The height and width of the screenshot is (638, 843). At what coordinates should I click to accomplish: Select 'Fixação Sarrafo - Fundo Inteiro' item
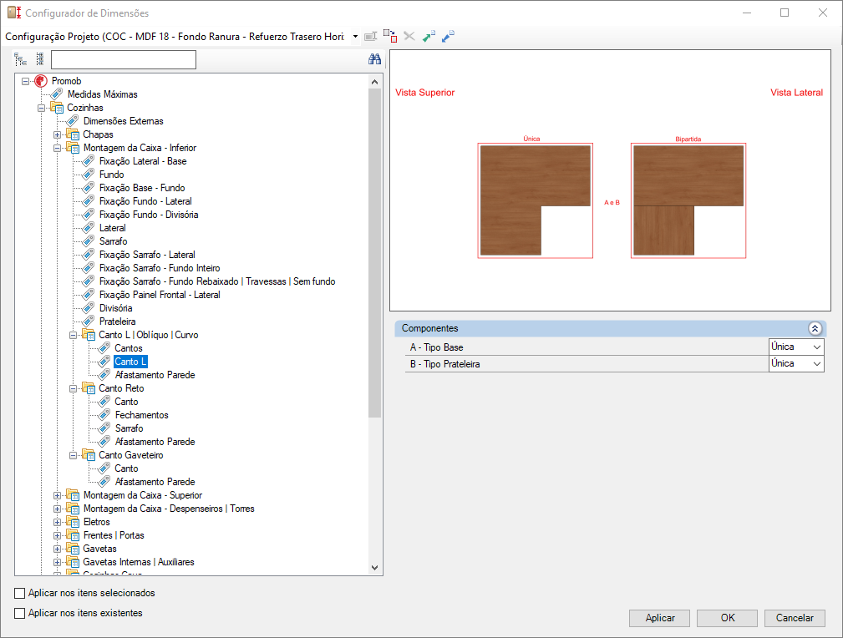click(x=160, y=268)
